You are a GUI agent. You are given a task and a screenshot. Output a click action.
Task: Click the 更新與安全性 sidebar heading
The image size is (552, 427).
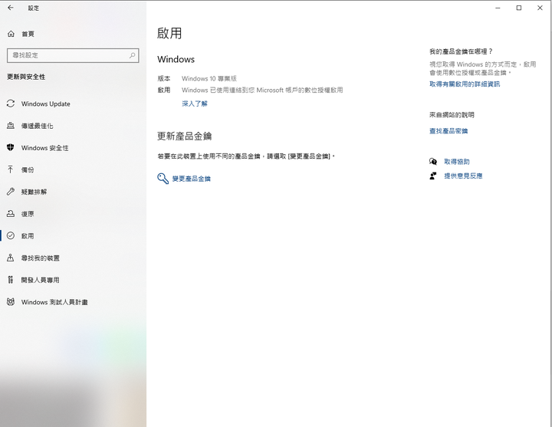click(x=26, y=77)
